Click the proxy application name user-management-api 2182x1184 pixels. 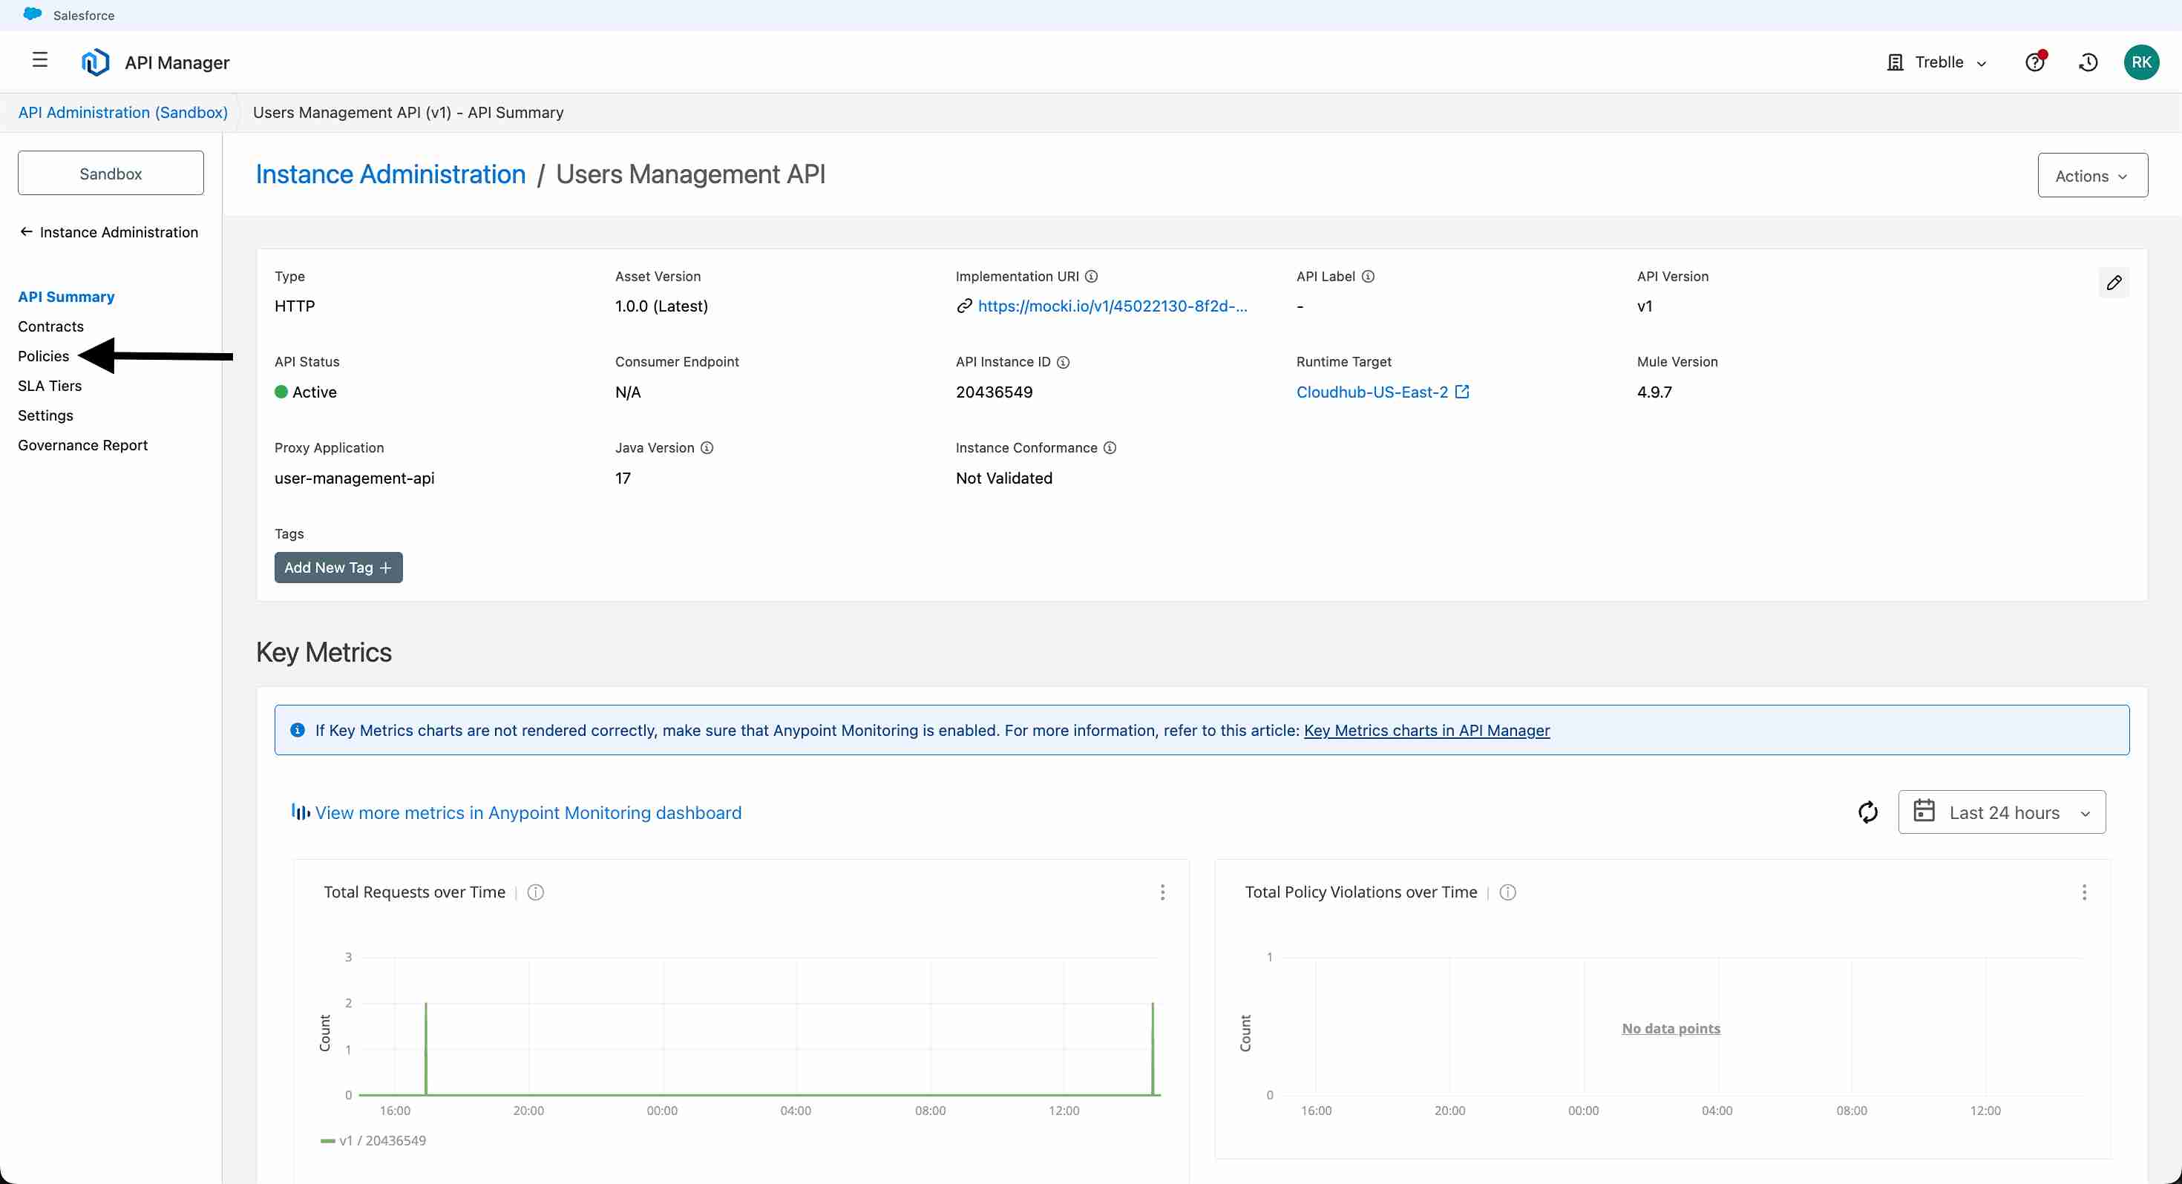click(x=354, y=478)
